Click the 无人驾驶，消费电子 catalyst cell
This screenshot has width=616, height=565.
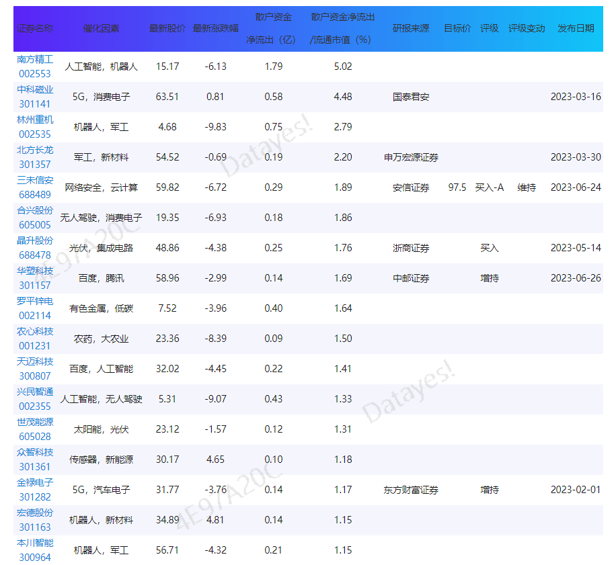tap(101, 218)
